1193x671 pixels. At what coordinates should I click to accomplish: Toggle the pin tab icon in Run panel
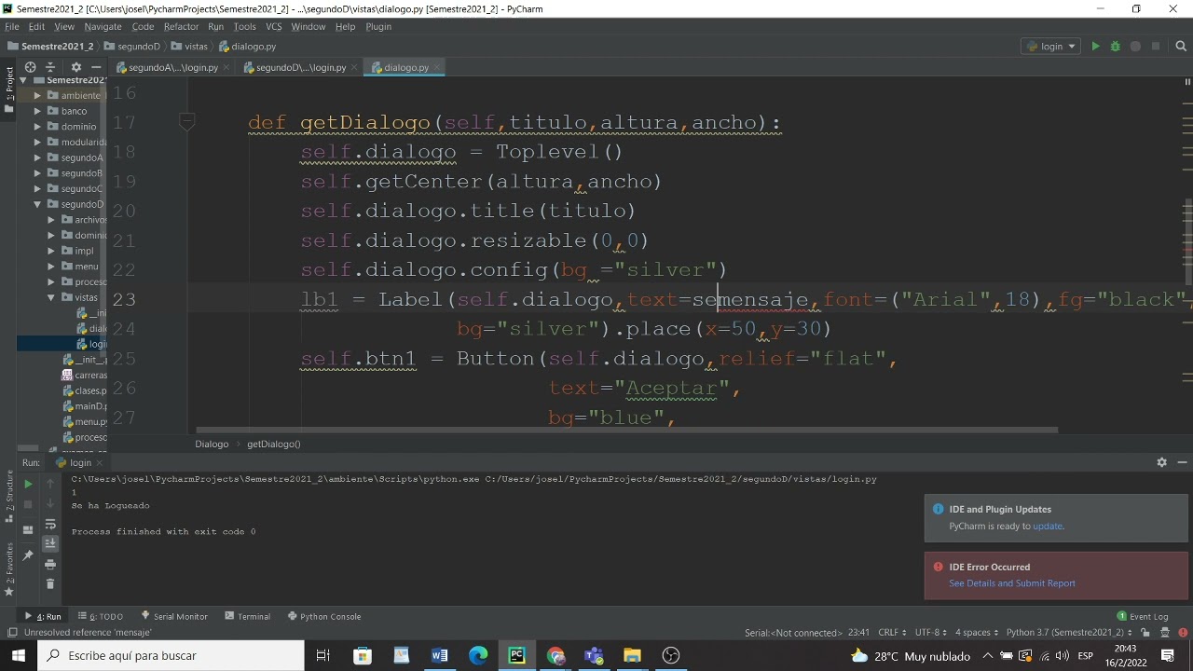(28, 555)
